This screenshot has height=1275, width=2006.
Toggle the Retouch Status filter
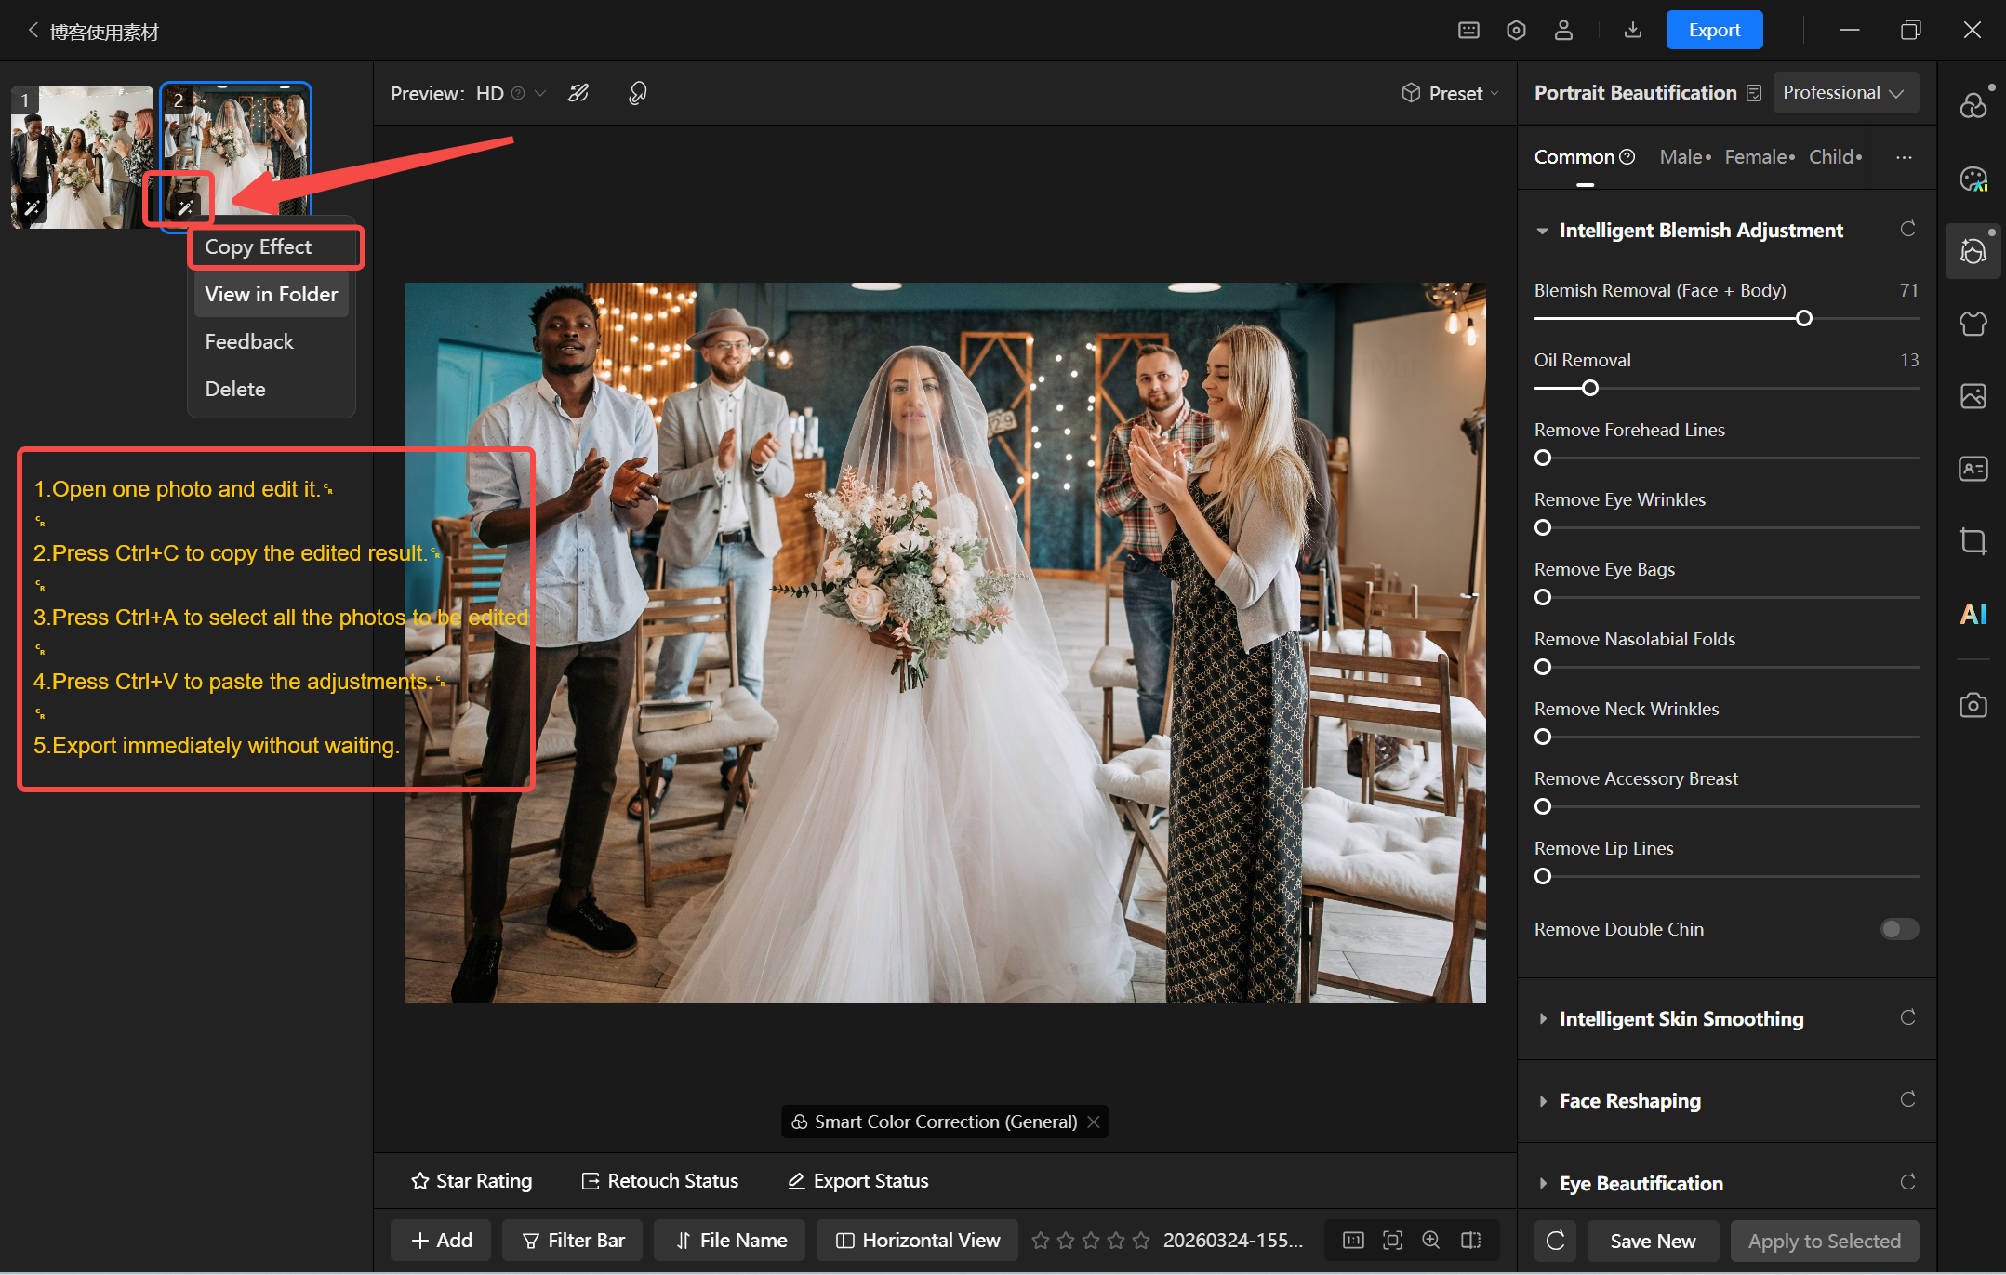(x=660, y=1180)
